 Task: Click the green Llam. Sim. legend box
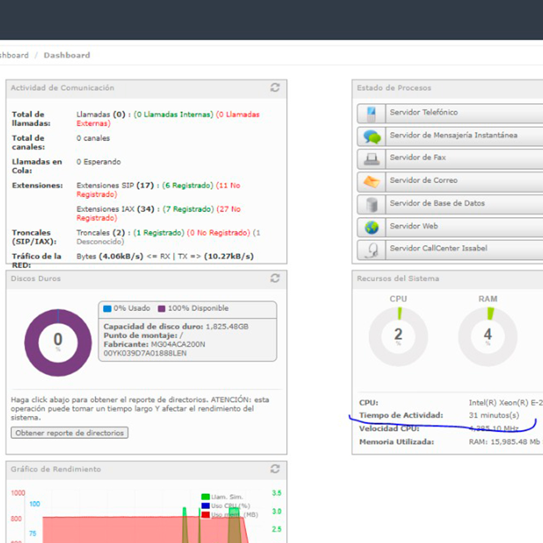[x=205, y=497]
